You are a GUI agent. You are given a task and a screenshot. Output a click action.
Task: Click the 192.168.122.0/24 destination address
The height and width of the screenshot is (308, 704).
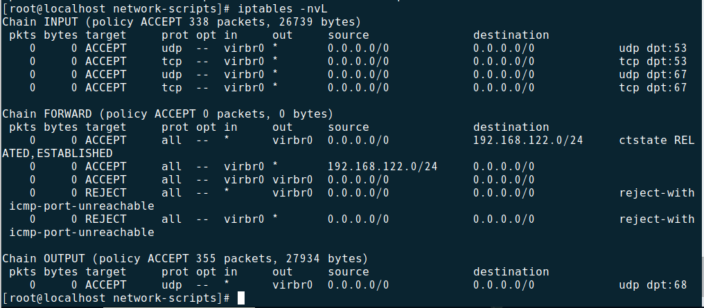[528, 141]
